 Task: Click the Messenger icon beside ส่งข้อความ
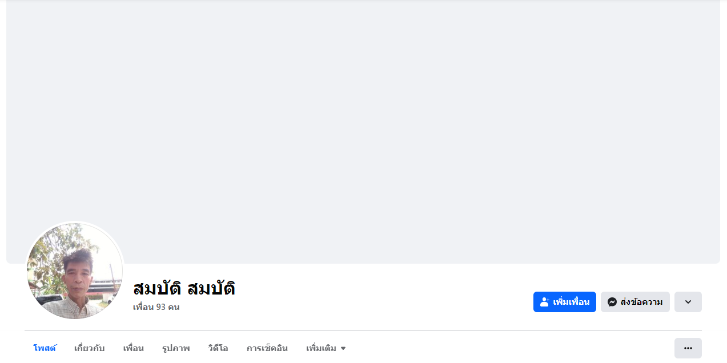(x=612, y=302)
